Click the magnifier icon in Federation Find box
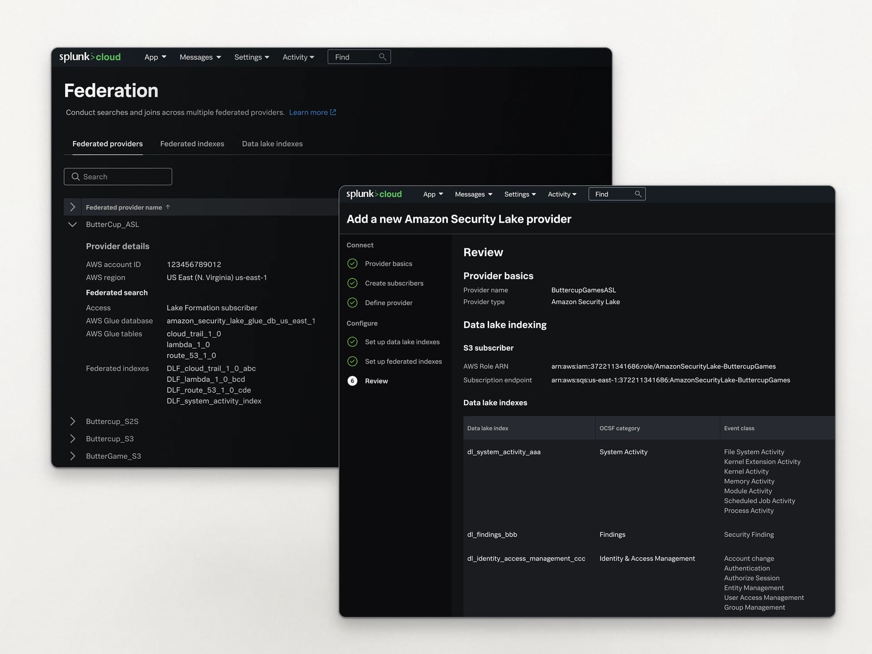 [382, 57]
